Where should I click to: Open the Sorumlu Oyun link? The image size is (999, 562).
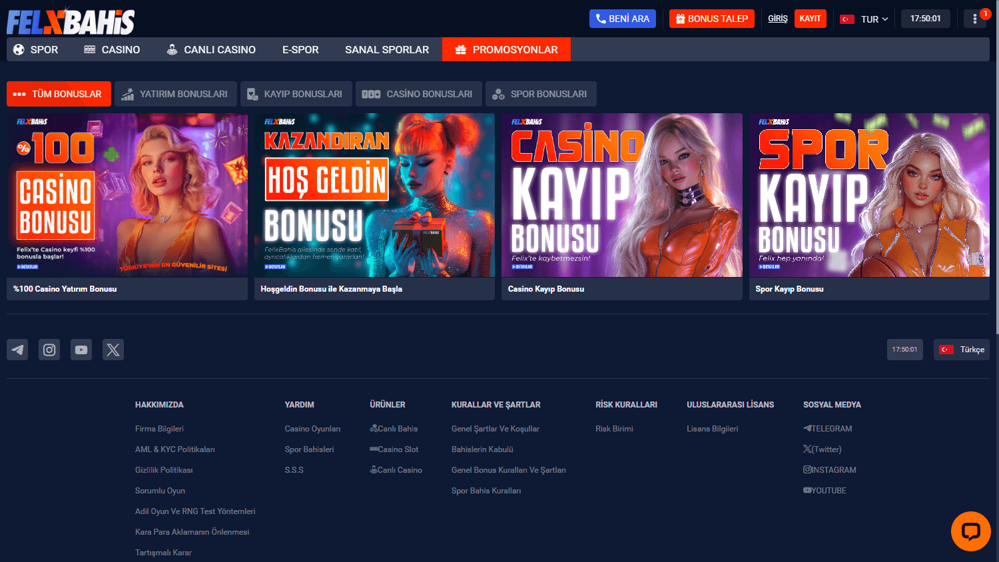point(160,491)
